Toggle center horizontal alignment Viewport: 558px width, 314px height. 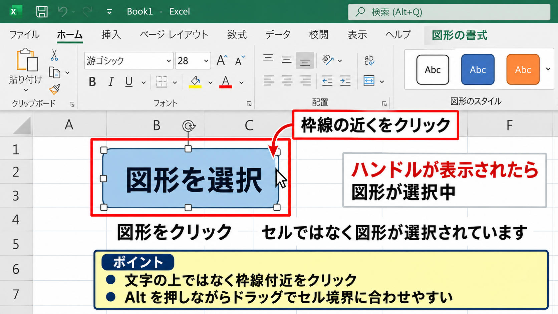[x=287, y=81]
